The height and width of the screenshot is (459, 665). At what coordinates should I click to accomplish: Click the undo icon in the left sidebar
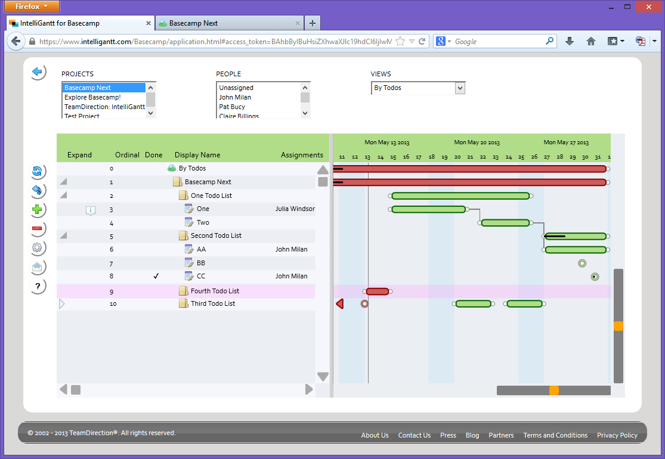[x=38, y=190]
